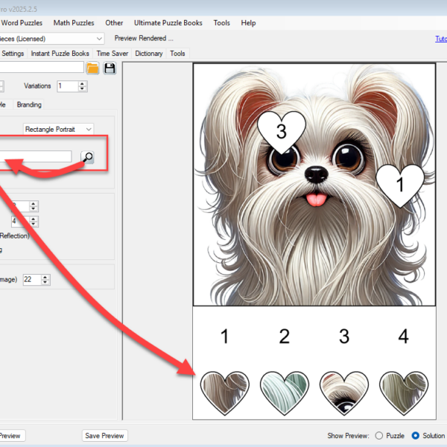Image resolution: width=447 pixels, height=447 pixels.
Task: Select the Solution preview radio button
Action: (x=415, y=436)
